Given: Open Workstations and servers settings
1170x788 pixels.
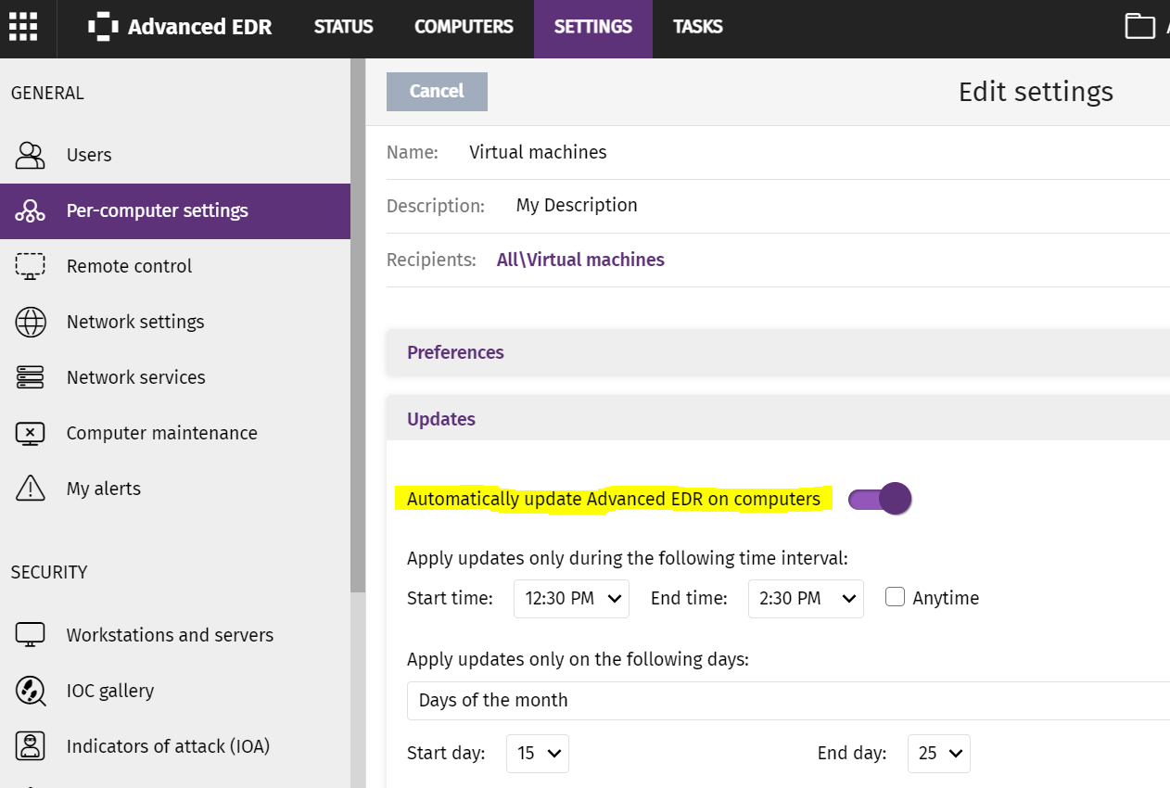Looking at the screenshot, I should pyautogui.click(x=175, y=635).
